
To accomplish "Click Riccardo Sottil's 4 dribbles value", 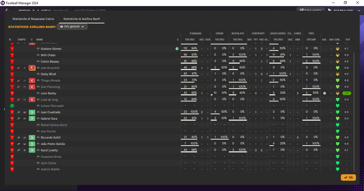I will [297, 138].
